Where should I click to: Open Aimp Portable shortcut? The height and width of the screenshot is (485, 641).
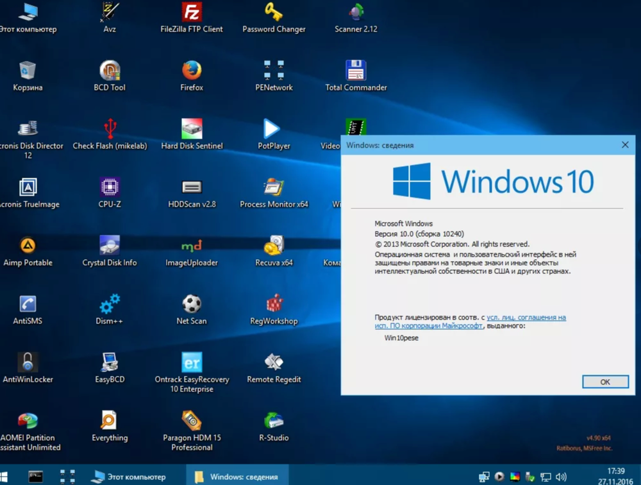pyautogui.click(x=28, y=251)
